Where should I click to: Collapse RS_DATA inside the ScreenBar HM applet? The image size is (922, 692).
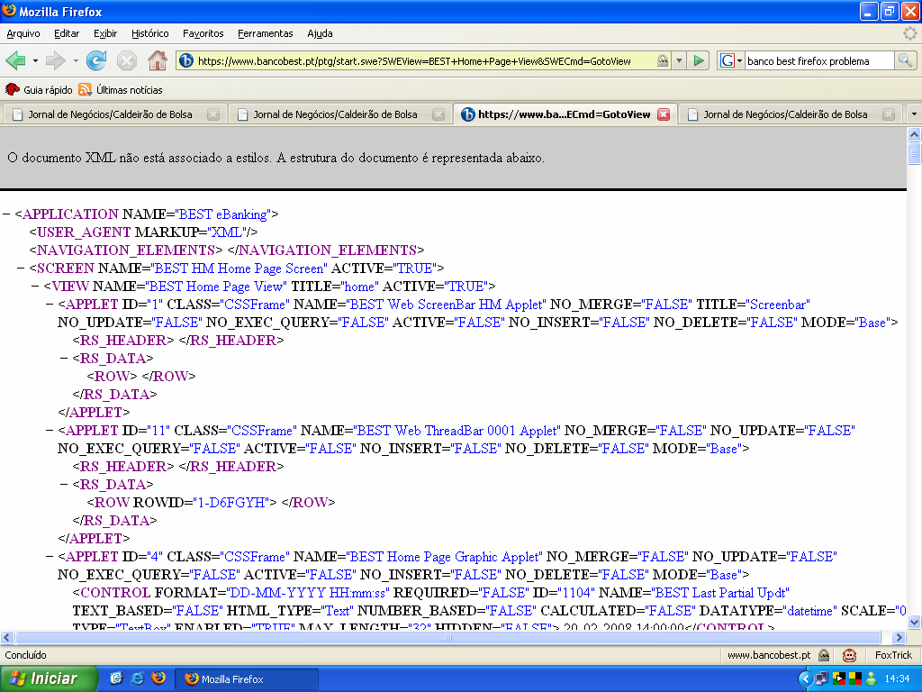(64, 359)
